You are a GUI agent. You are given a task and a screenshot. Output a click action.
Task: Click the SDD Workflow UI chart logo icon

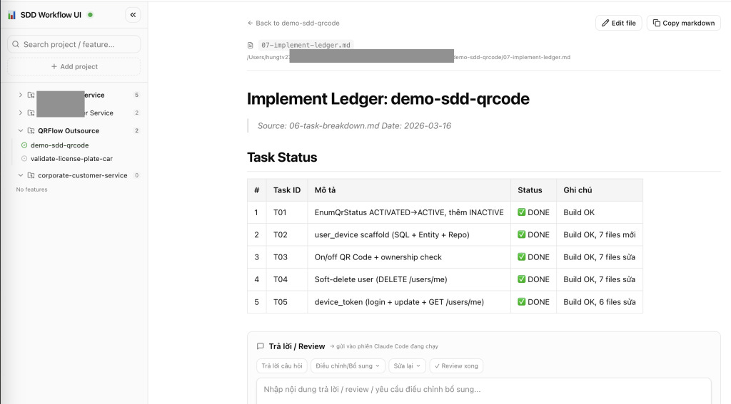coord(11,15)
